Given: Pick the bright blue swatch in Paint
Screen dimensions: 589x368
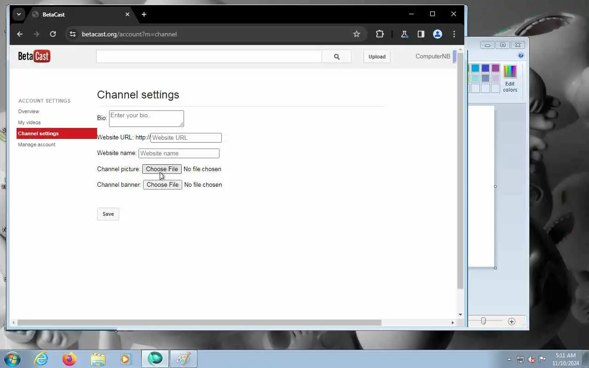Looking at the screenshot, I should pos(475,68).
